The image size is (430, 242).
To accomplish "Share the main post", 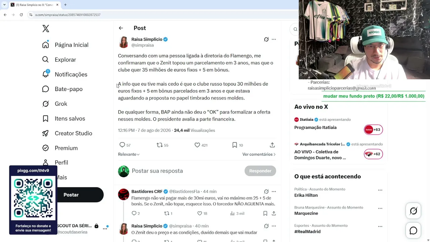I will tap(272, 145).
